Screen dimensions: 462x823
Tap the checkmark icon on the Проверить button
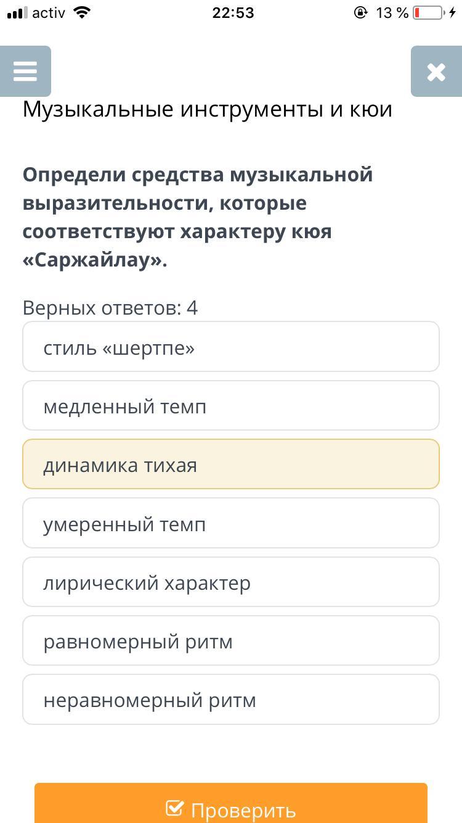pos(175,808)
